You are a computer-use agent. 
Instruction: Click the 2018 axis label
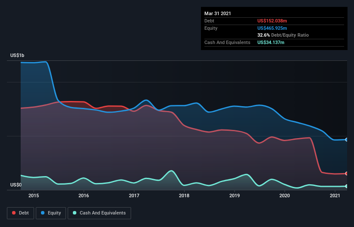pos(184,195)
